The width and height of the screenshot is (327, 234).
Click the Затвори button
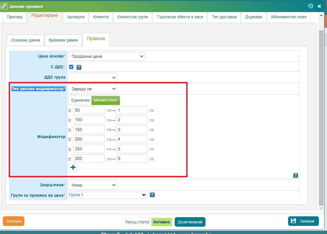(x=13, y=221)
